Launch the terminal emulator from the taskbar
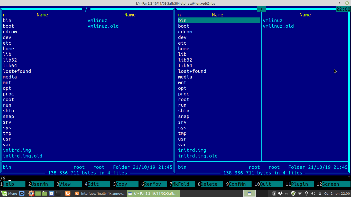Screen dimensions: 351x197 pyautogui.click(x=58, y=193)
